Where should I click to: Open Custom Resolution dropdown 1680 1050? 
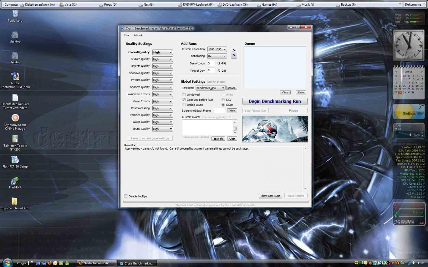(x=217, y=49)
